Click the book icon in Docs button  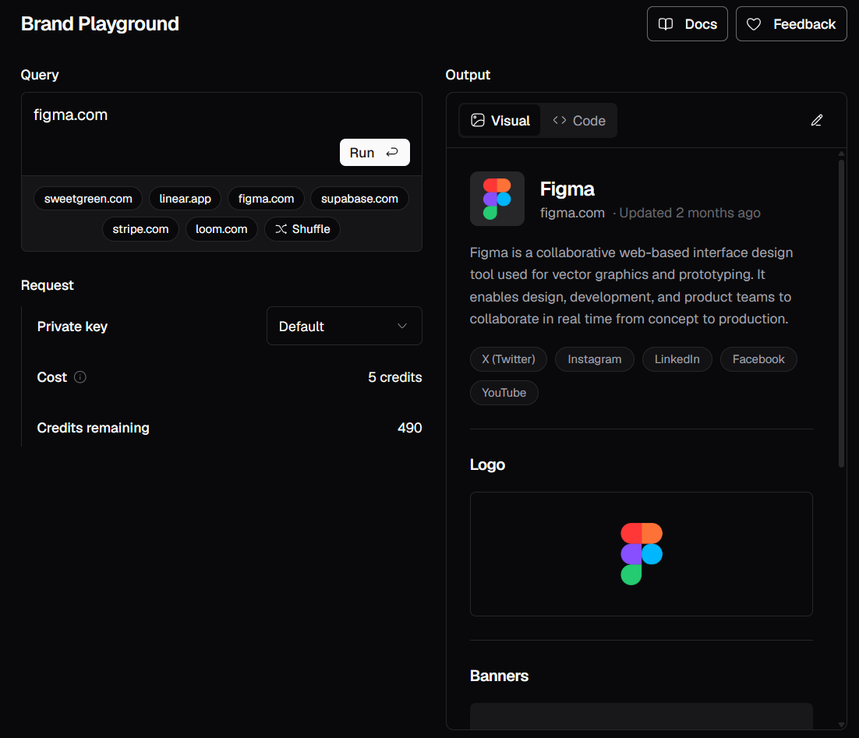click(666, 24)
